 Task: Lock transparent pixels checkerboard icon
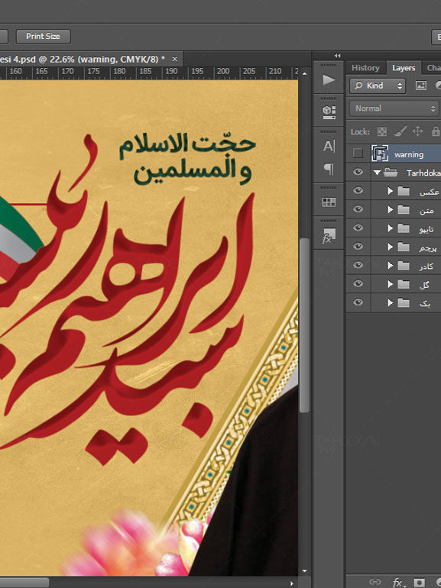tap(381, 131)
